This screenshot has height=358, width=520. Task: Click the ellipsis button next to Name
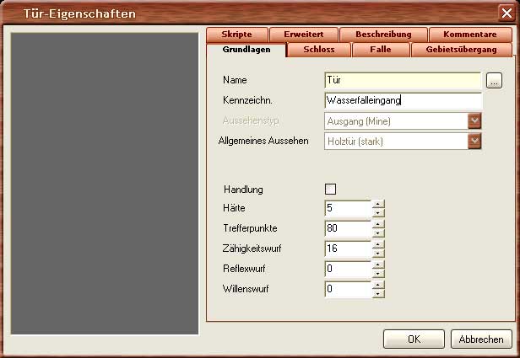tap(495, 81)
